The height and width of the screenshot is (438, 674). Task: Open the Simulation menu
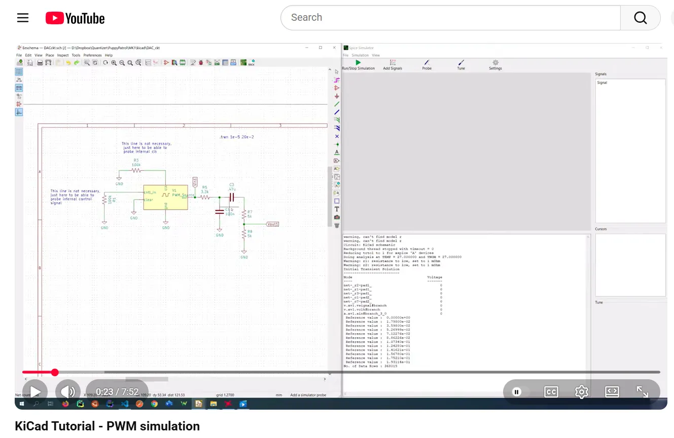pyautogui.click(x=360, y=55)
